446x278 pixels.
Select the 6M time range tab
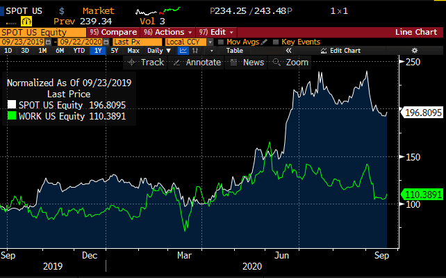tap(60, 51)
